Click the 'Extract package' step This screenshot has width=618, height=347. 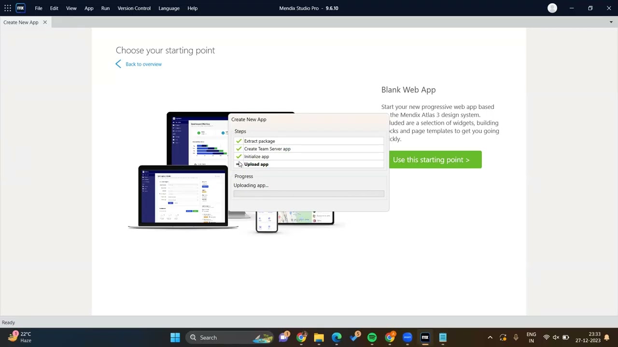coord(309,141)
